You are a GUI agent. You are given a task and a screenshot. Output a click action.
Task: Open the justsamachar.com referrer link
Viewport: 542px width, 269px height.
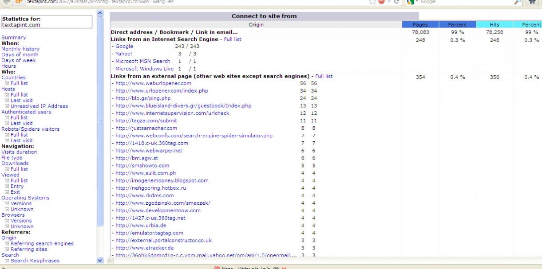[x=146, y=128]
